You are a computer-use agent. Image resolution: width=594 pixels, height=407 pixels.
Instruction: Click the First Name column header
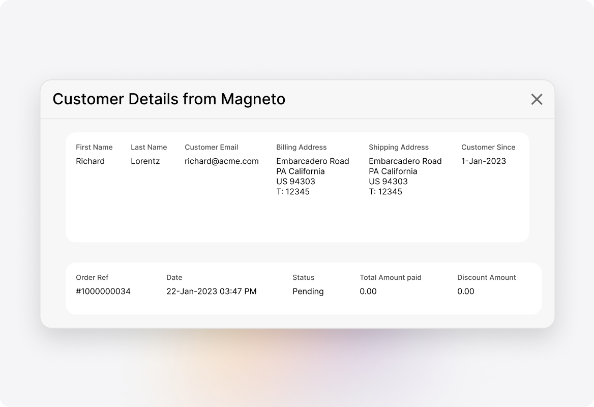point(94,147)
